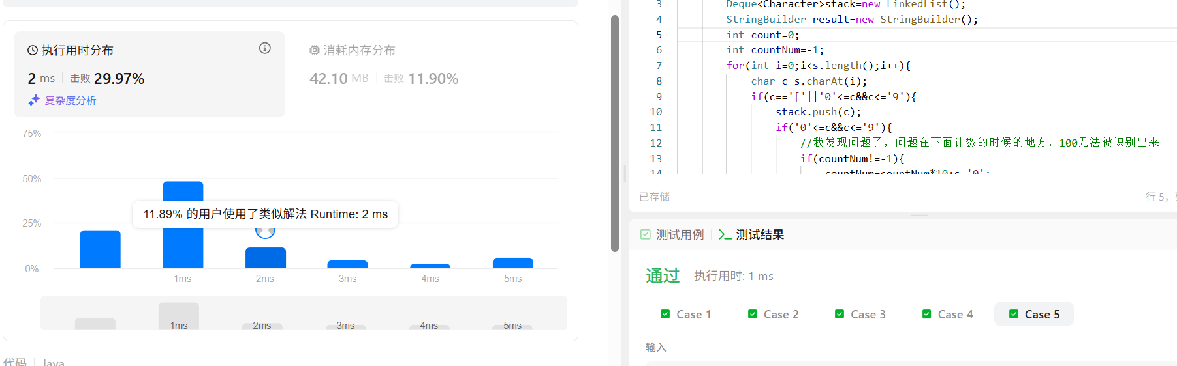Click the 通过 result text

[663, 276]
